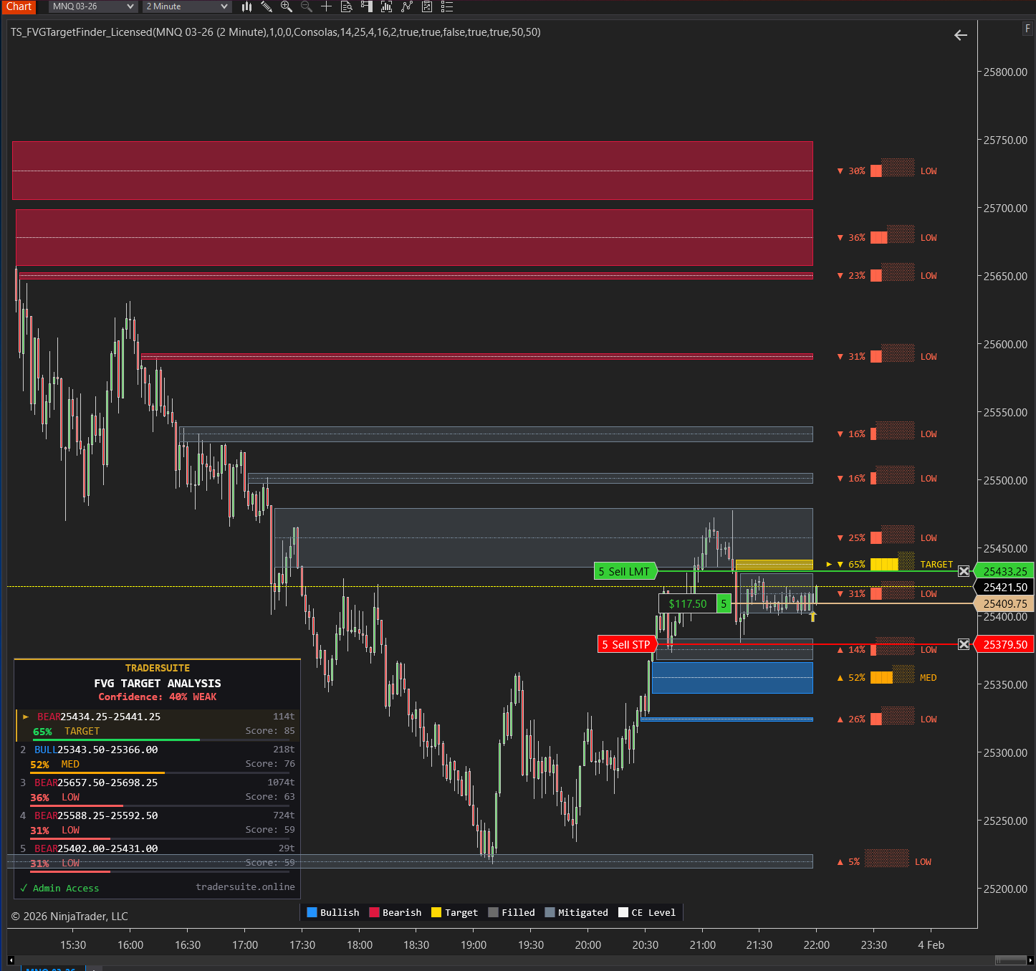Screen dimensions: 1036x971
Task: Select BULL 25343.50-25366.00 row
Action: (x=158, y=757)
